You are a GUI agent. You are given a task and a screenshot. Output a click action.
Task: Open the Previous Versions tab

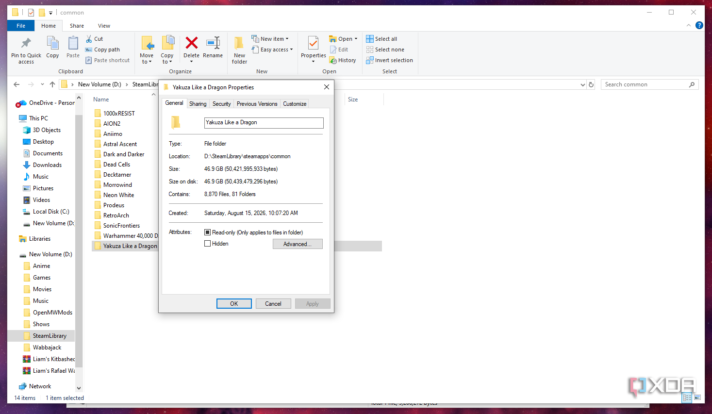[x=257, y=104]
